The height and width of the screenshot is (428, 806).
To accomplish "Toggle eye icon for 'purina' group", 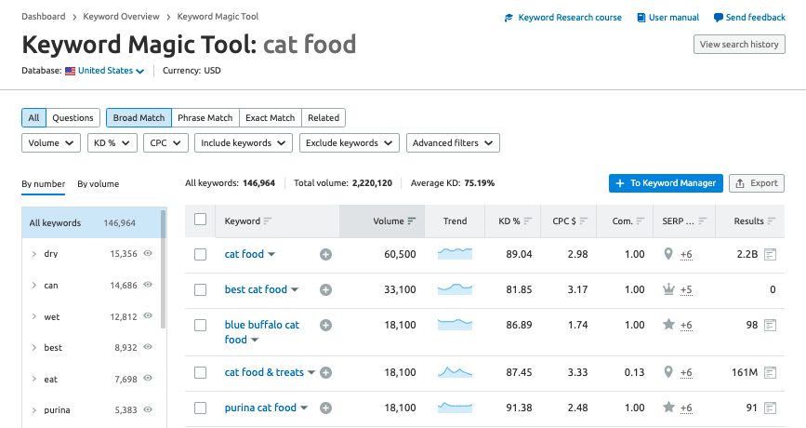I will pos(148,409).
